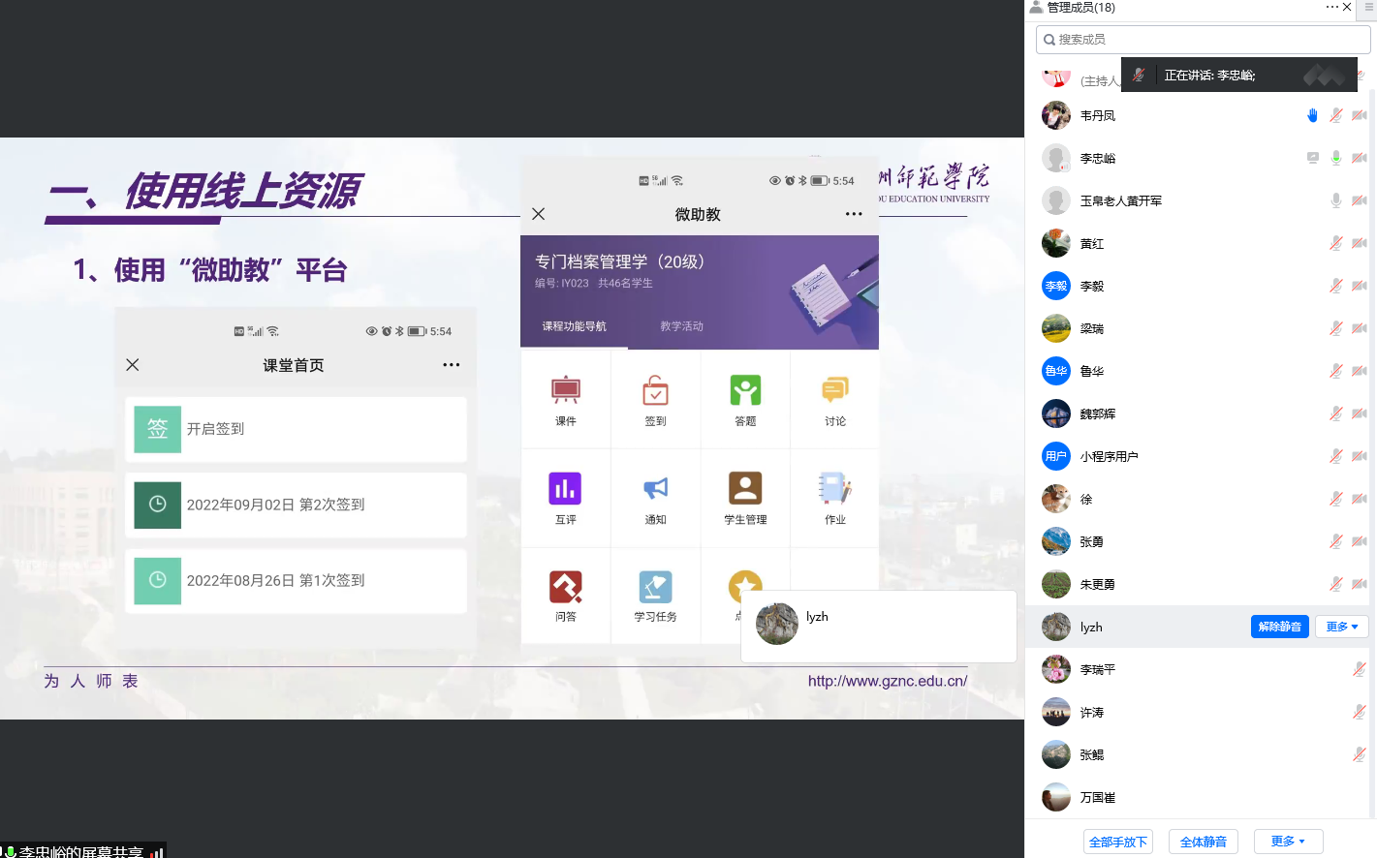Select member 万国崔 in list
This screenshot has width=1377, height=858.
[x=1200, y=797]
